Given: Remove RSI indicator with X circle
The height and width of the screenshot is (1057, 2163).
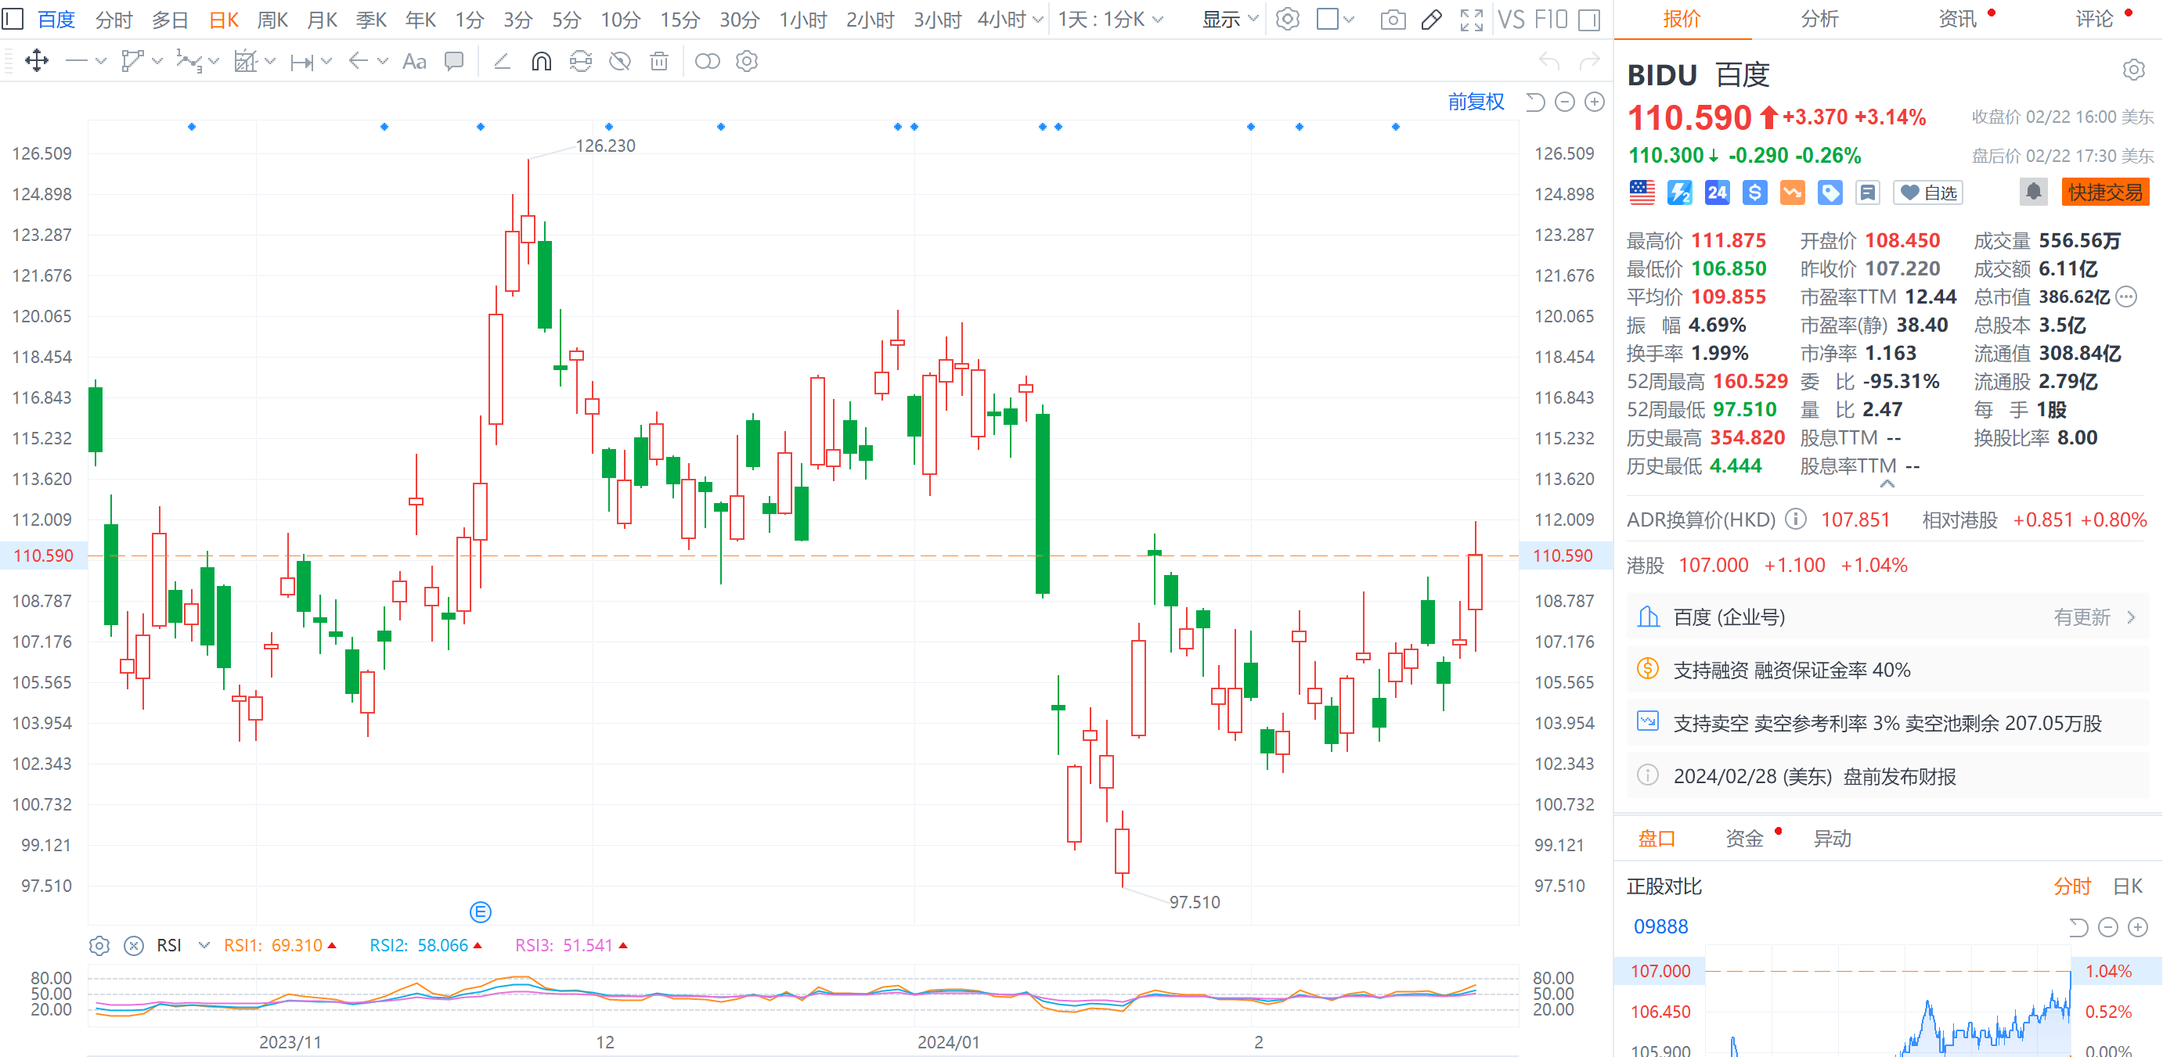Looking at the screenshot, I should [134, 945].
